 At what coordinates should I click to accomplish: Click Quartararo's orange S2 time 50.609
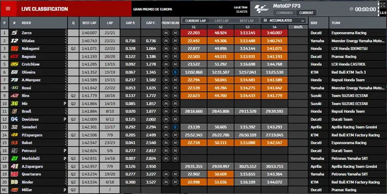pyautogui.click(x=221, y=174)
